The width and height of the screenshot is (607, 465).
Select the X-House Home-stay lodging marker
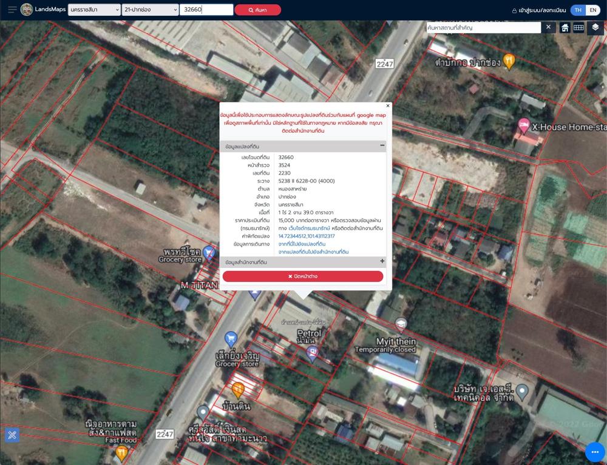coord(524,126)
